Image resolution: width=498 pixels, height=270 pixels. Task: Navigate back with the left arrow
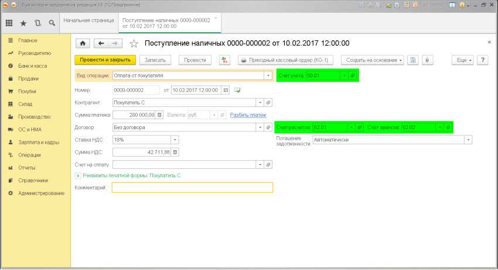tap(101, 43)
